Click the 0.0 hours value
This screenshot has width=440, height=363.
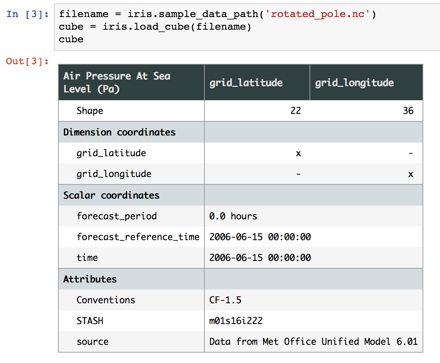click(233, 216)
